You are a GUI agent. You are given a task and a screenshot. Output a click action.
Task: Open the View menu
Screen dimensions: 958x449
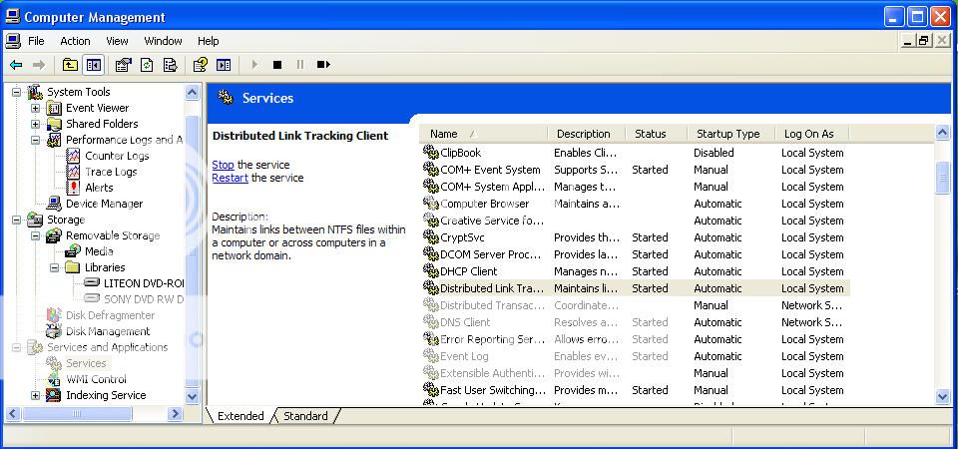pyautogui.click(x=117, y=41)
